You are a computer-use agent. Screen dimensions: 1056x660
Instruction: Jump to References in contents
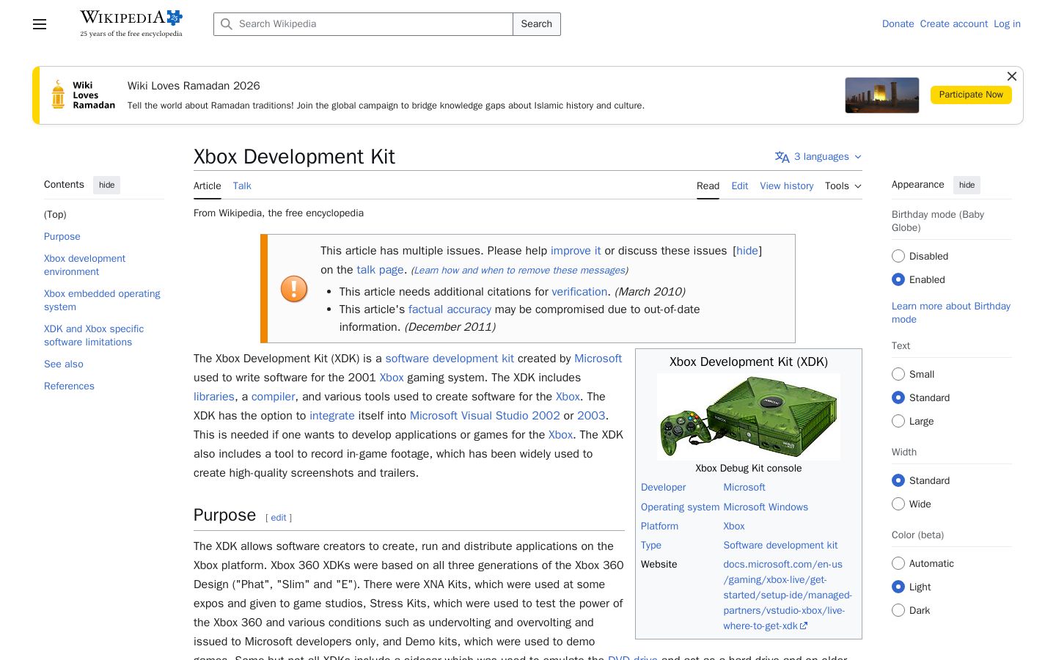pyautogui.click(x=69, y=386)
